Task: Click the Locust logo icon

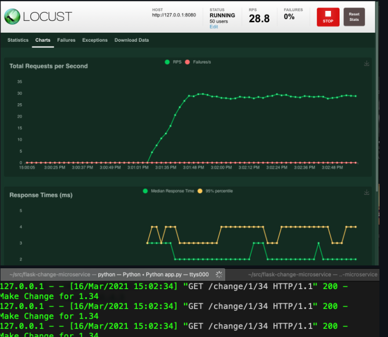Action: (13, 17)
